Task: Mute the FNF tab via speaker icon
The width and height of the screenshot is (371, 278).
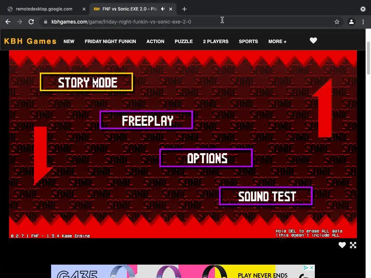Action: click(x=163, y=9)
